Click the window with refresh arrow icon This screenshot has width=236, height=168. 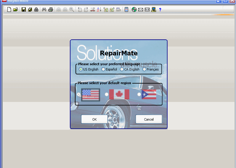click(119, 10)
